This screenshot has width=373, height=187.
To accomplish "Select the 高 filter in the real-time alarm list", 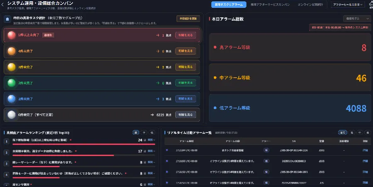I will 352,133.
